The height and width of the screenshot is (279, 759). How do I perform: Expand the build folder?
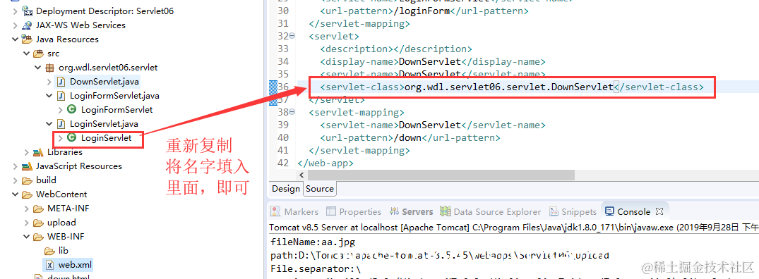coord(15,180)
